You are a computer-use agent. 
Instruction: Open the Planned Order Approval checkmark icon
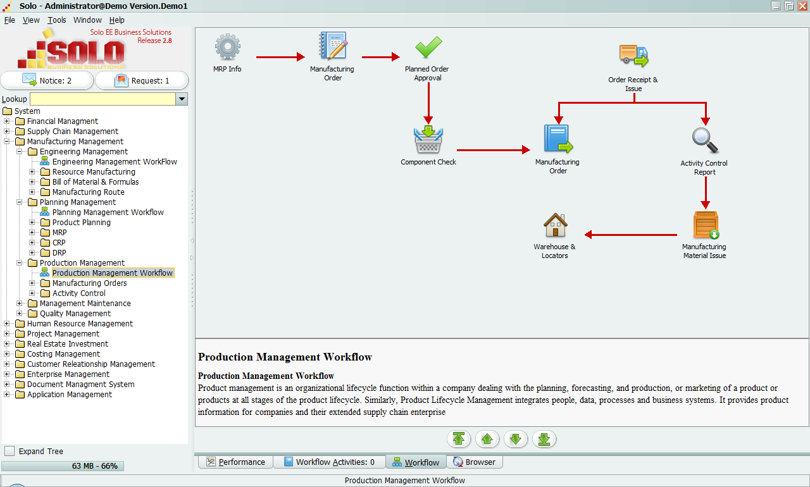[x=428, y=47]
